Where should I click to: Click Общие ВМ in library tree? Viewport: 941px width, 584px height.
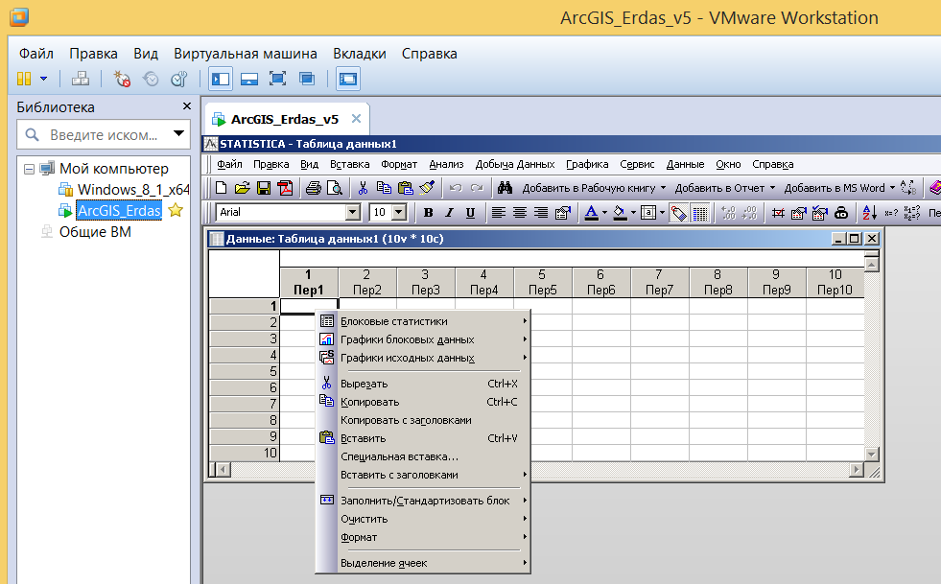[95, 232]
